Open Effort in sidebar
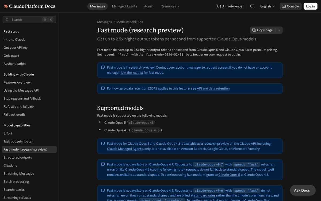 (x=8, y=133)
